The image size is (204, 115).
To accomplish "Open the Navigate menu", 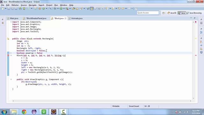I will coord(33,5).
